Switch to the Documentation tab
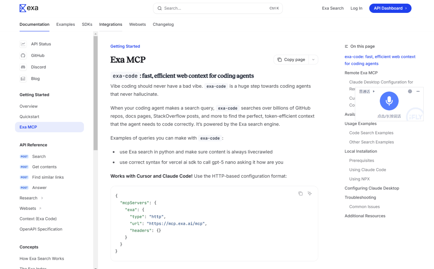Image resolution: width=434 pixels, height=269 pixels. pos(34,25)
